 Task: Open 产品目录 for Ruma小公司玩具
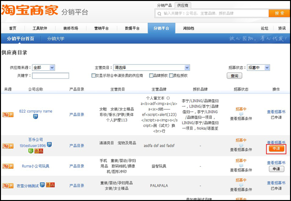click(x=77, y=166)
